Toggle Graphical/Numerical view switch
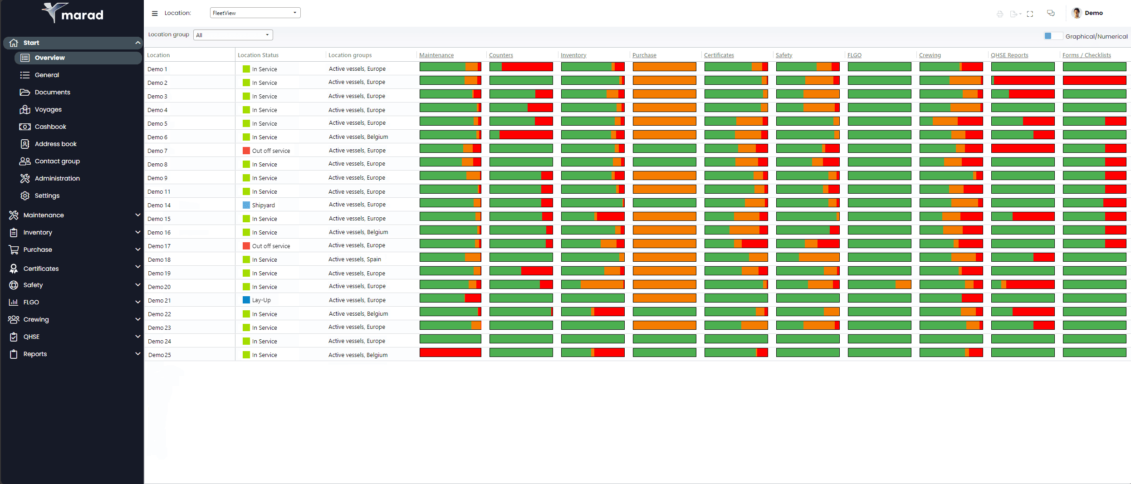The height and width of the screenshot is (484, 1131). tap(1053, 36)
